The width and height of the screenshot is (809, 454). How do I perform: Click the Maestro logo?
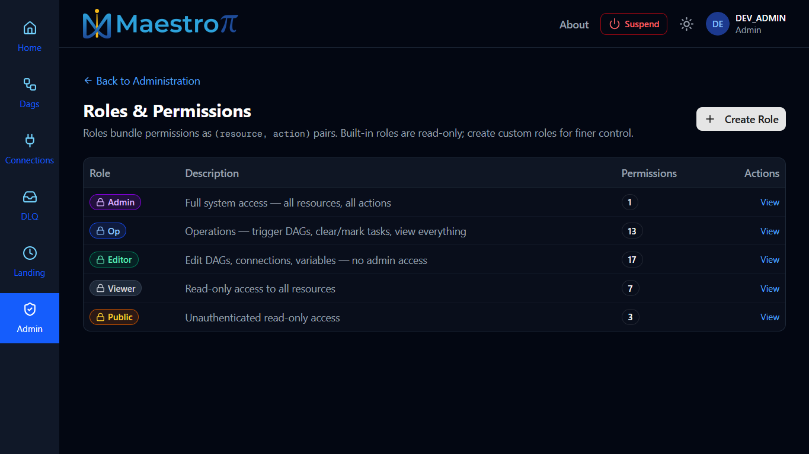(160, 24)
